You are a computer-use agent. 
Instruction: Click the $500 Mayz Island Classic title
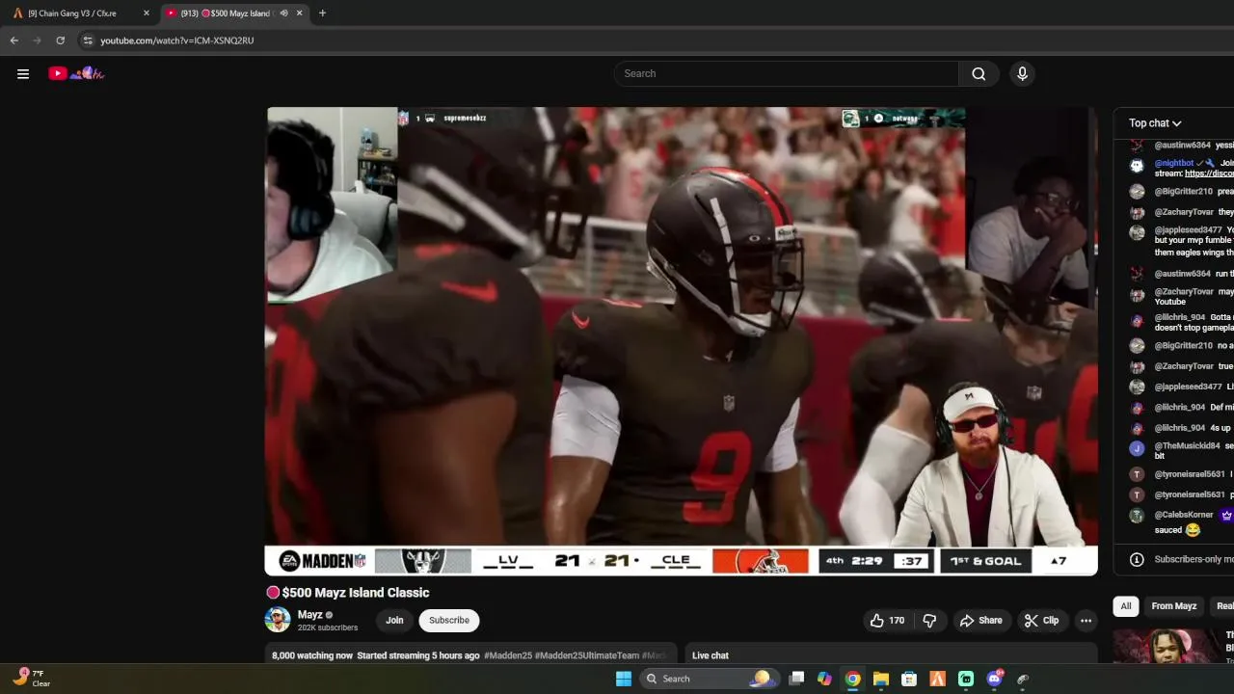[x=356, y=593]
